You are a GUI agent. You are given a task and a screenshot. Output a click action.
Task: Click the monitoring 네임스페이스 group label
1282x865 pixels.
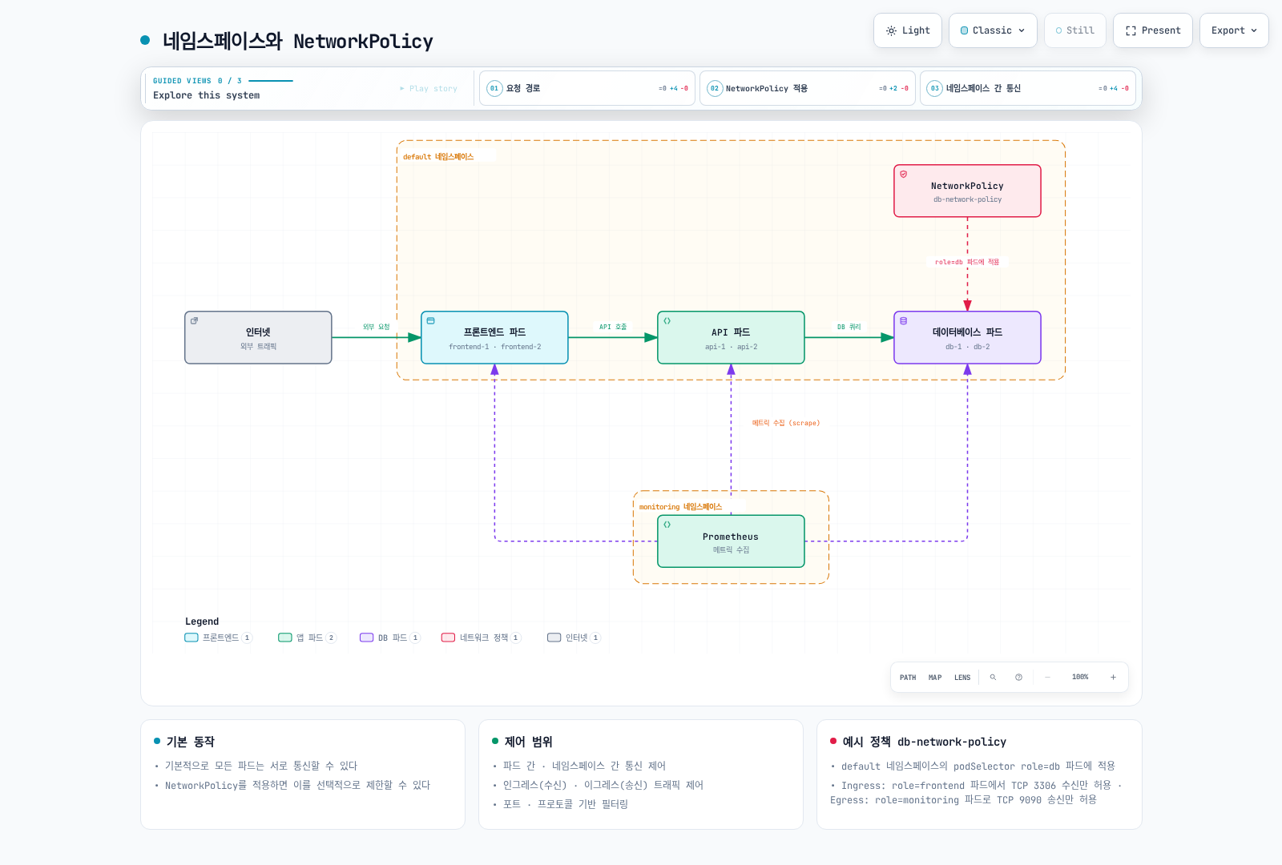[x=680, y=507]
